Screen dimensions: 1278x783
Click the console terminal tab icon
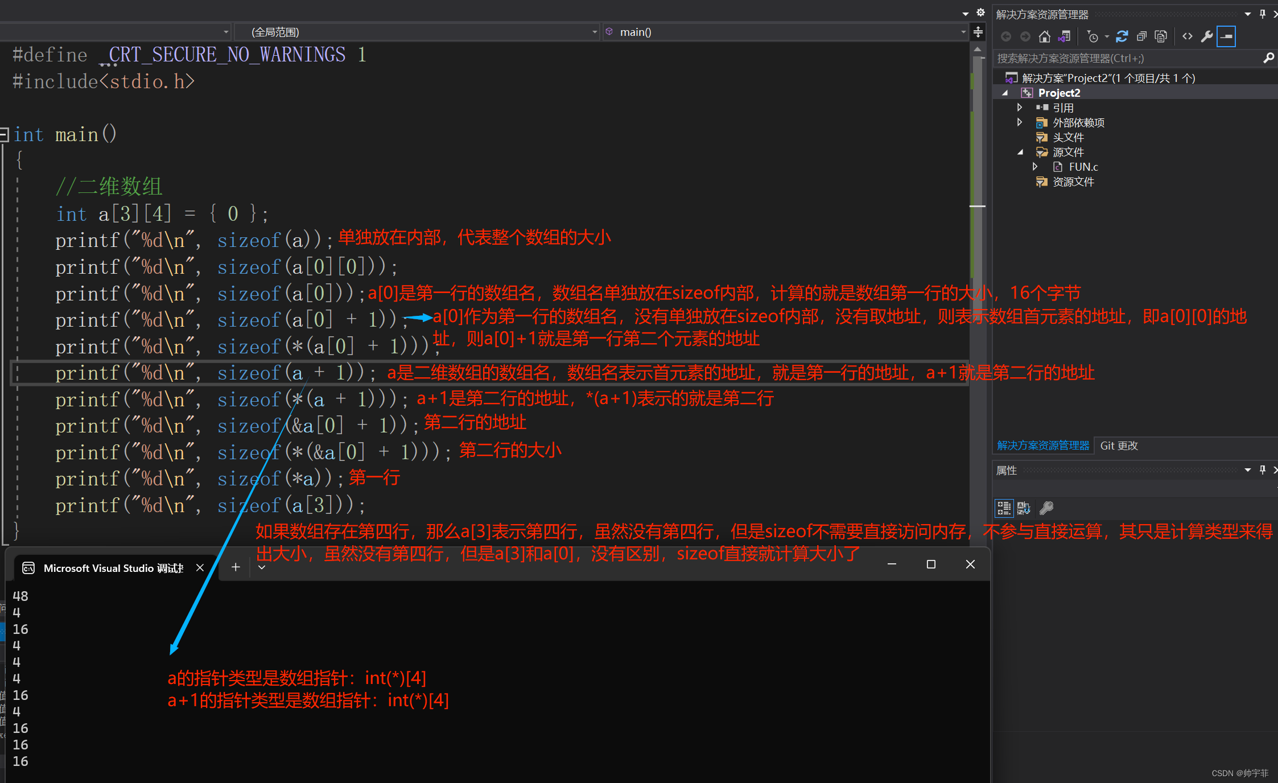(x=28, y=568)
